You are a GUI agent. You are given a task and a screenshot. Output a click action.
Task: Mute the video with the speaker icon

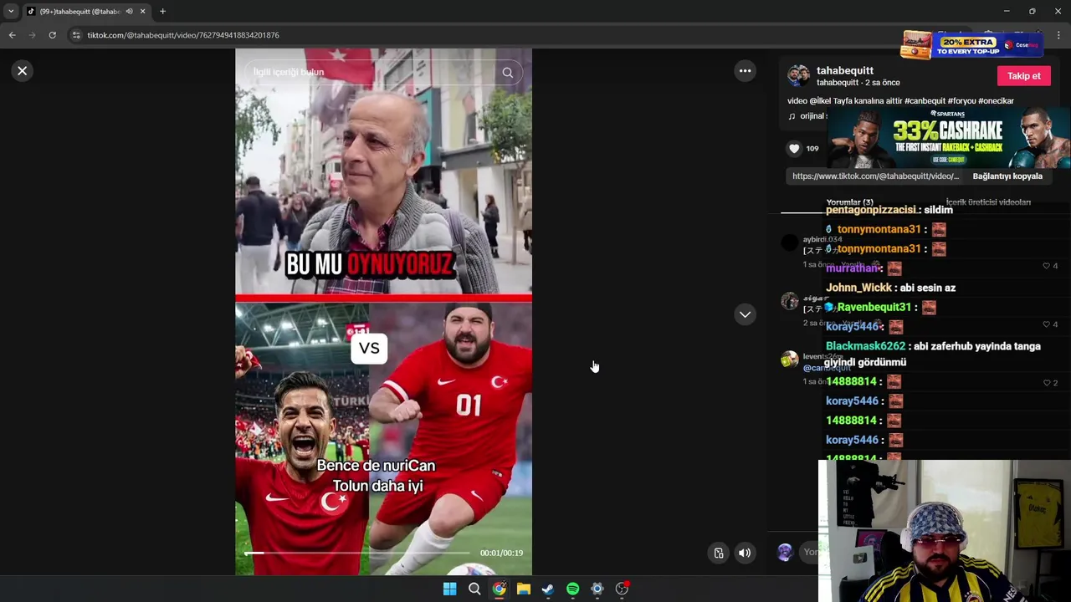point(745,553)
